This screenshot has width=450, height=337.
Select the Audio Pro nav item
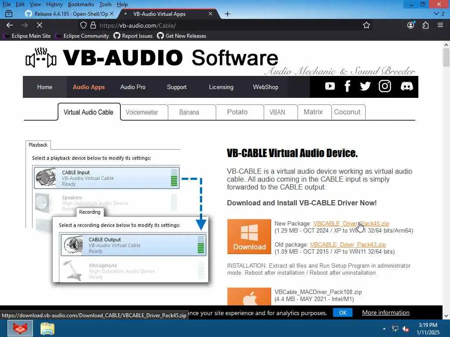133,87
